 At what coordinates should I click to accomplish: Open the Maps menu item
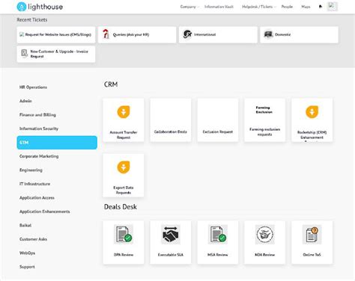(306, 7)
